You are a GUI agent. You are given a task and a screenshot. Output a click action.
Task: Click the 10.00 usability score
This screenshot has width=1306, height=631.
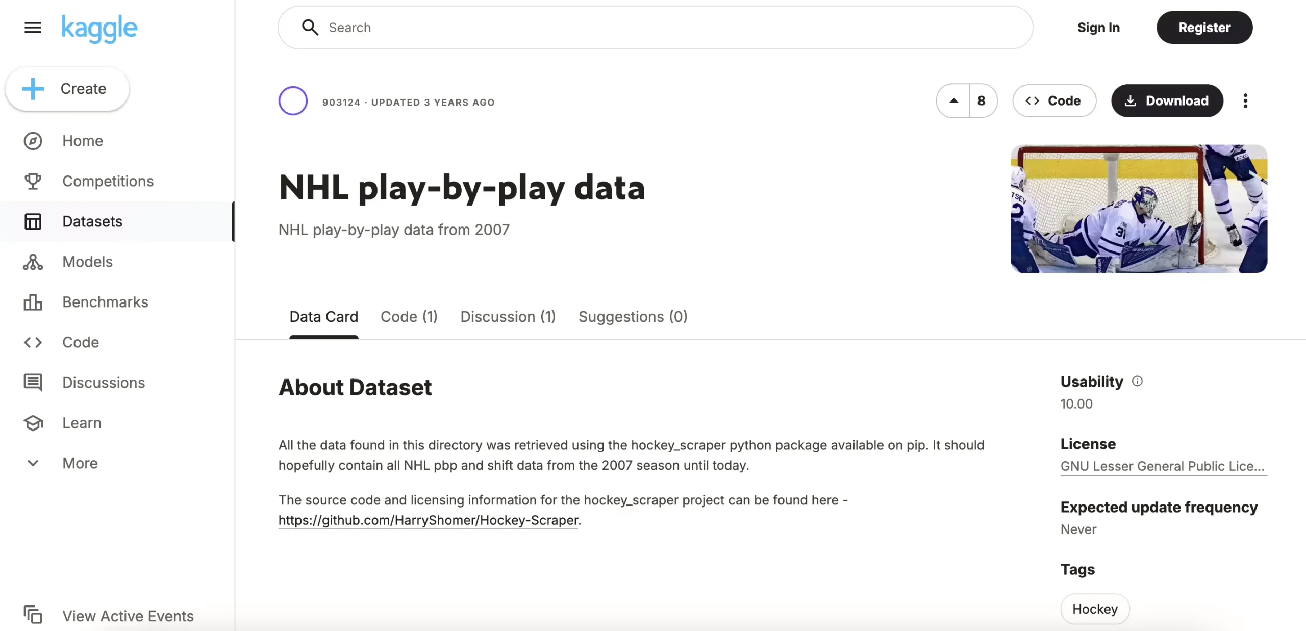click(x=1076, y=404)
